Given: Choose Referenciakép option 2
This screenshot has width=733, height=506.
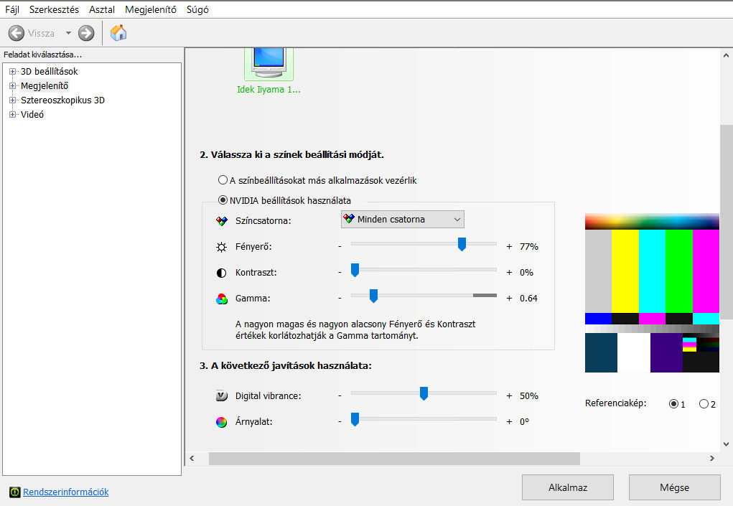Looking at the screenshot, I should (704, 403).
